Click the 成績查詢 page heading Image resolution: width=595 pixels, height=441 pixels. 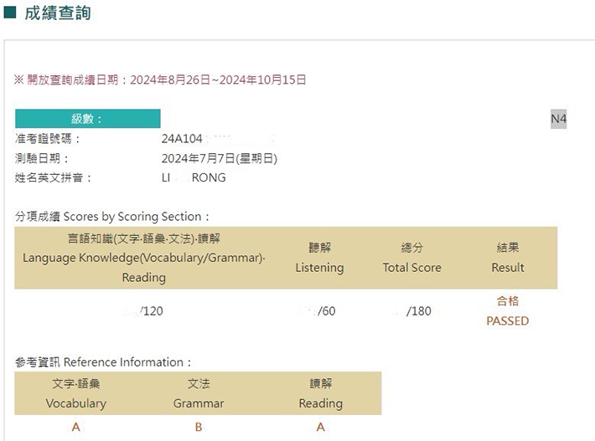[x=58, y=13]
